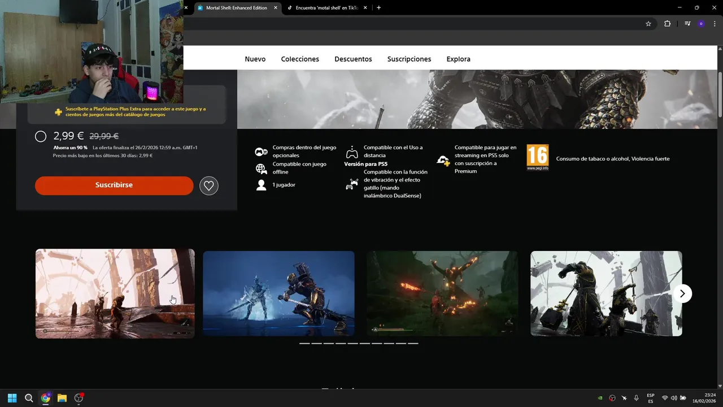723x407 pixels.
Task: Open the OBS Studio taskbar icon
Action: coord(79,398)
